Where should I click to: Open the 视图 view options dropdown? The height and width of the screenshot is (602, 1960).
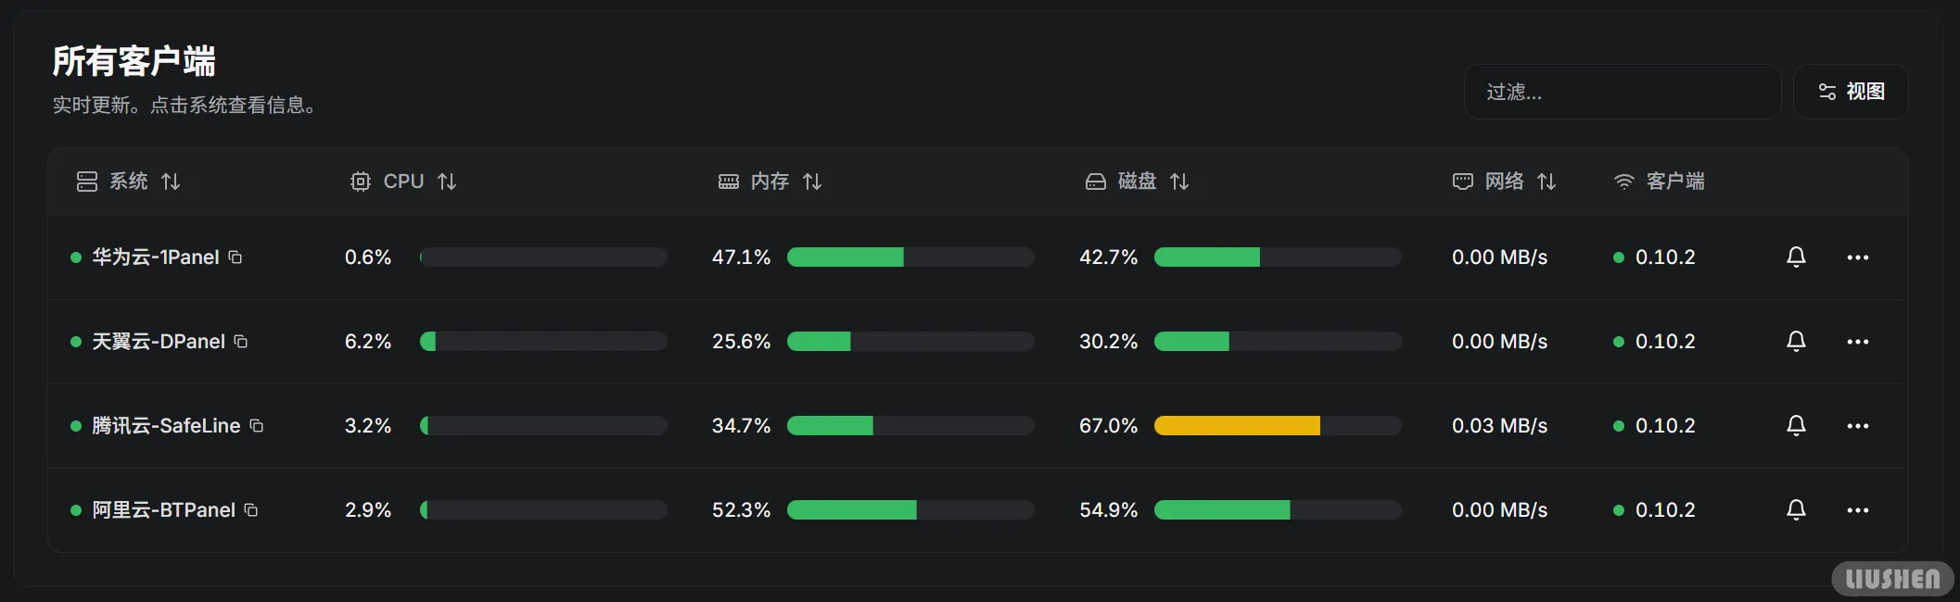coord(1851,92)
